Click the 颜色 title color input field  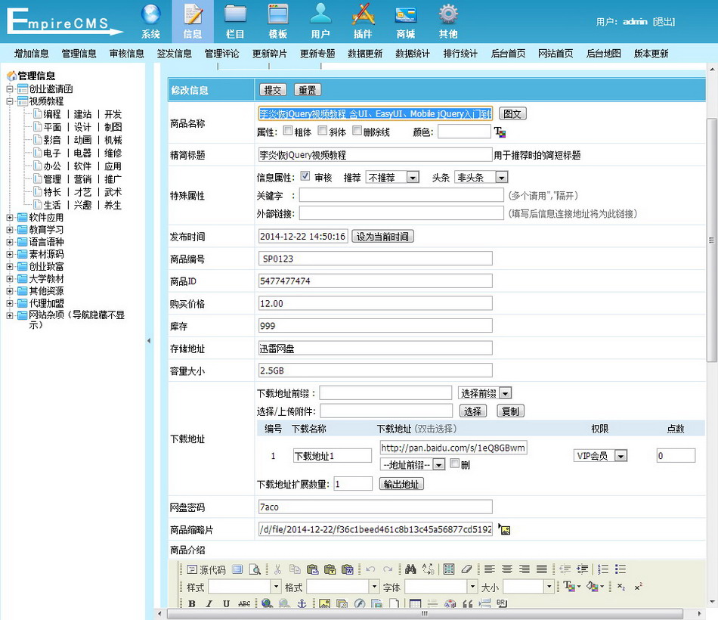click(x=464, y=132)
